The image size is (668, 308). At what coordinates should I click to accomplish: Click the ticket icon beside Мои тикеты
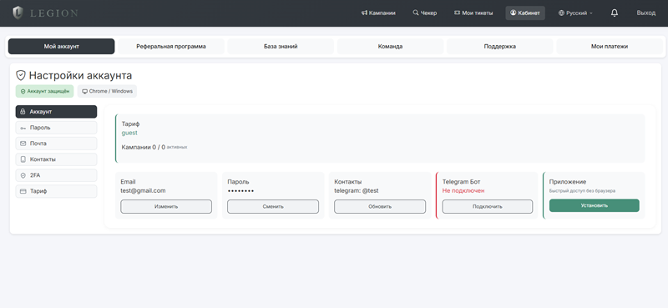tap(457, 13)
